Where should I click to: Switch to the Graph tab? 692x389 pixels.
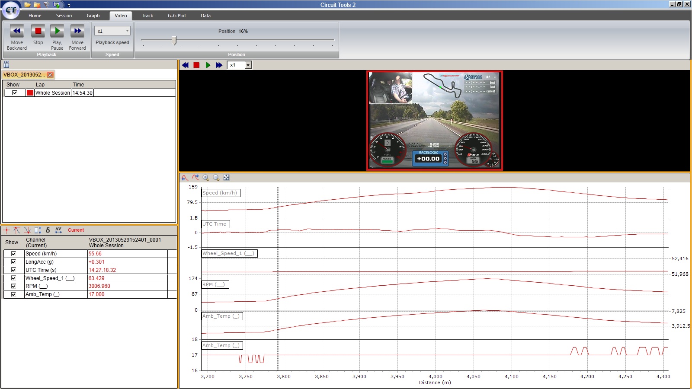click(x=93, y=16)
